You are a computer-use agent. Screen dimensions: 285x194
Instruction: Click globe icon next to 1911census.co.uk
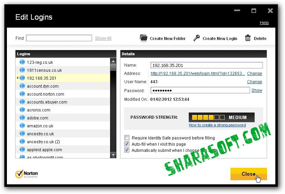click(x=22, y=70)
